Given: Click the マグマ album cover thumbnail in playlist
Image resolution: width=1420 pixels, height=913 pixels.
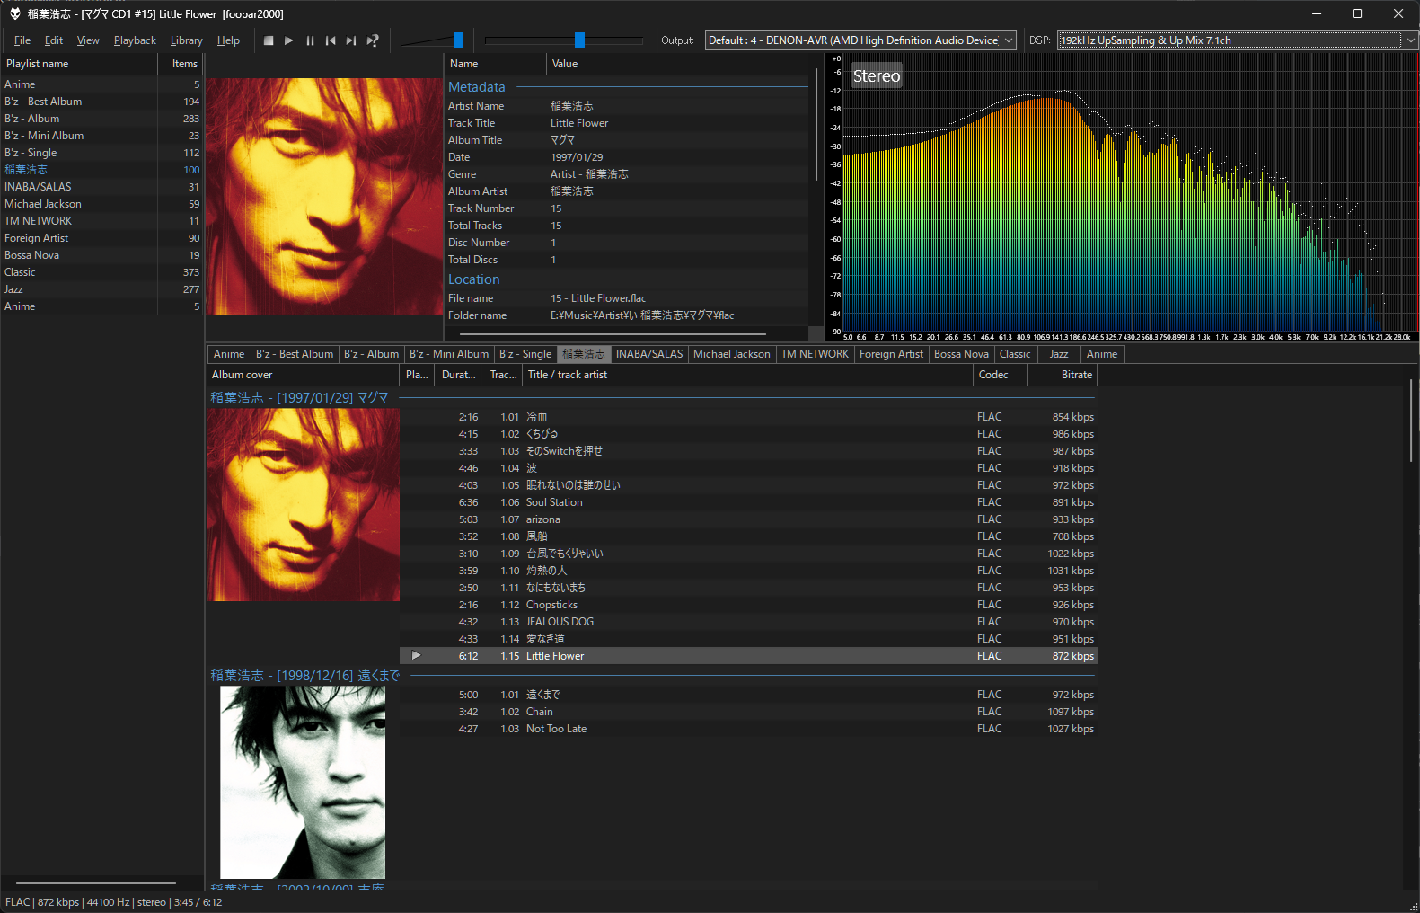Looking at the screenshot, I should click(304, 504).
